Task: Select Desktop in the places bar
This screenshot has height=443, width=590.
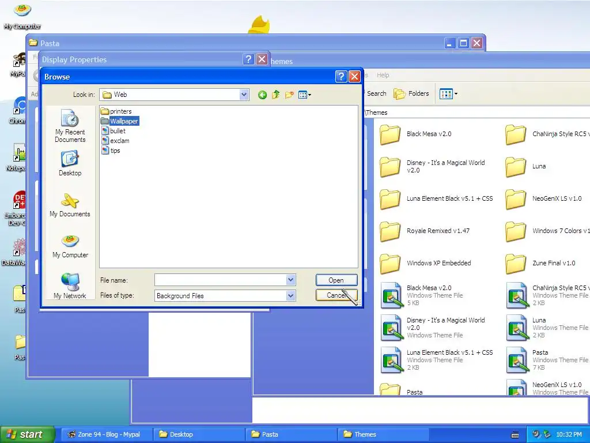Action: [70, 163]
